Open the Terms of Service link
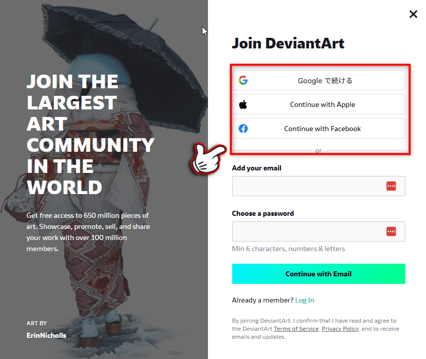Screen dimensions: 426x359 296,329
